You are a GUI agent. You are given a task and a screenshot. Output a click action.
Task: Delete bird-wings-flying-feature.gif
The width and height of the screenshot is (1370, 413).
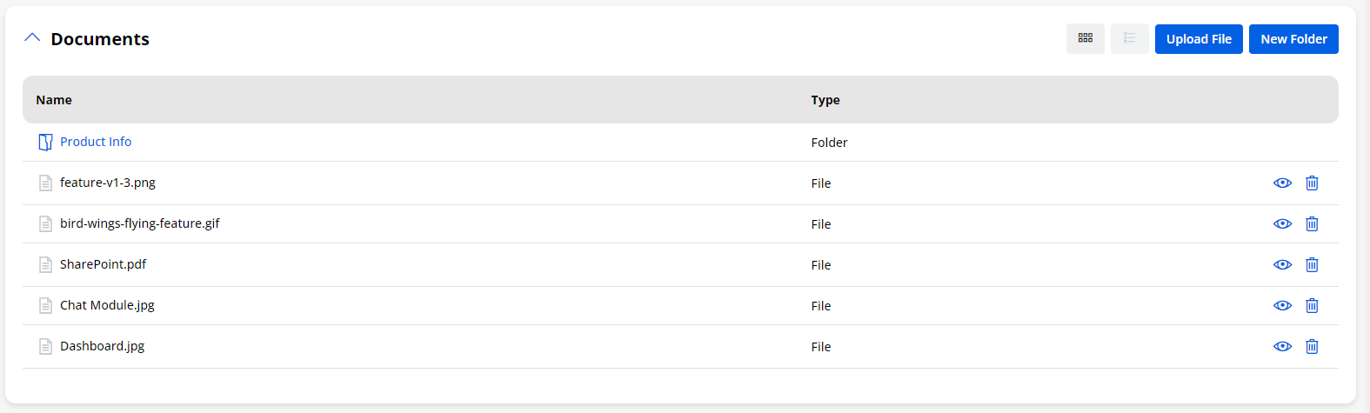pyautogui.click(x=1312, y=223)
